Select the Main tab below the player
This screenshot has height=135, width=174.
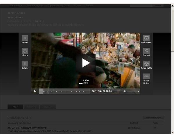15,107
